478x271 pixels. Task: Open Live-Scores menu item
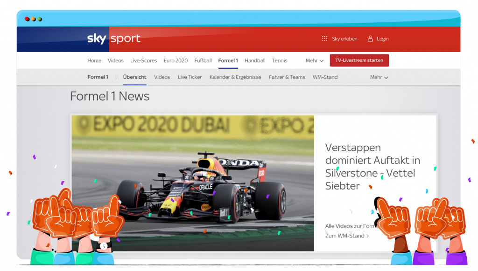(144, 61)
